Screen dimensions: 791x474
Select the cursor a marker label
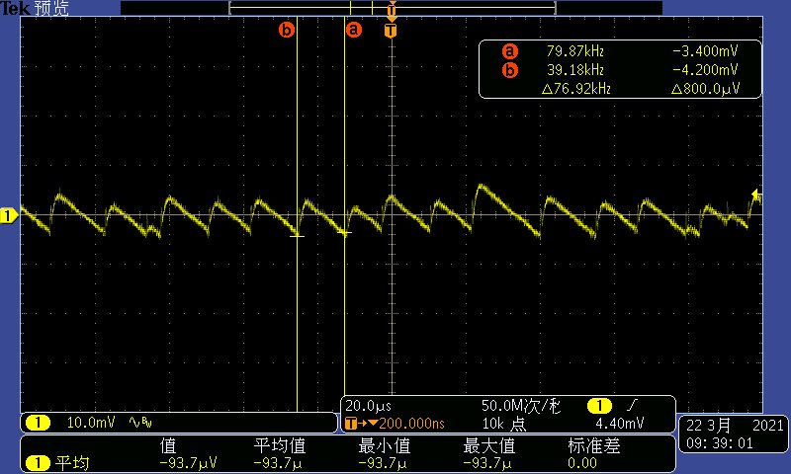coord(354,30)
